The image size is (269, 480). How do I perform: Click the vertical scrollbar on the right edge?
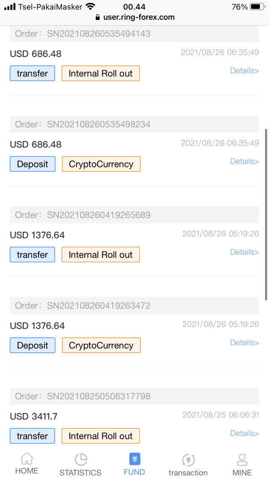pos(266,214)
